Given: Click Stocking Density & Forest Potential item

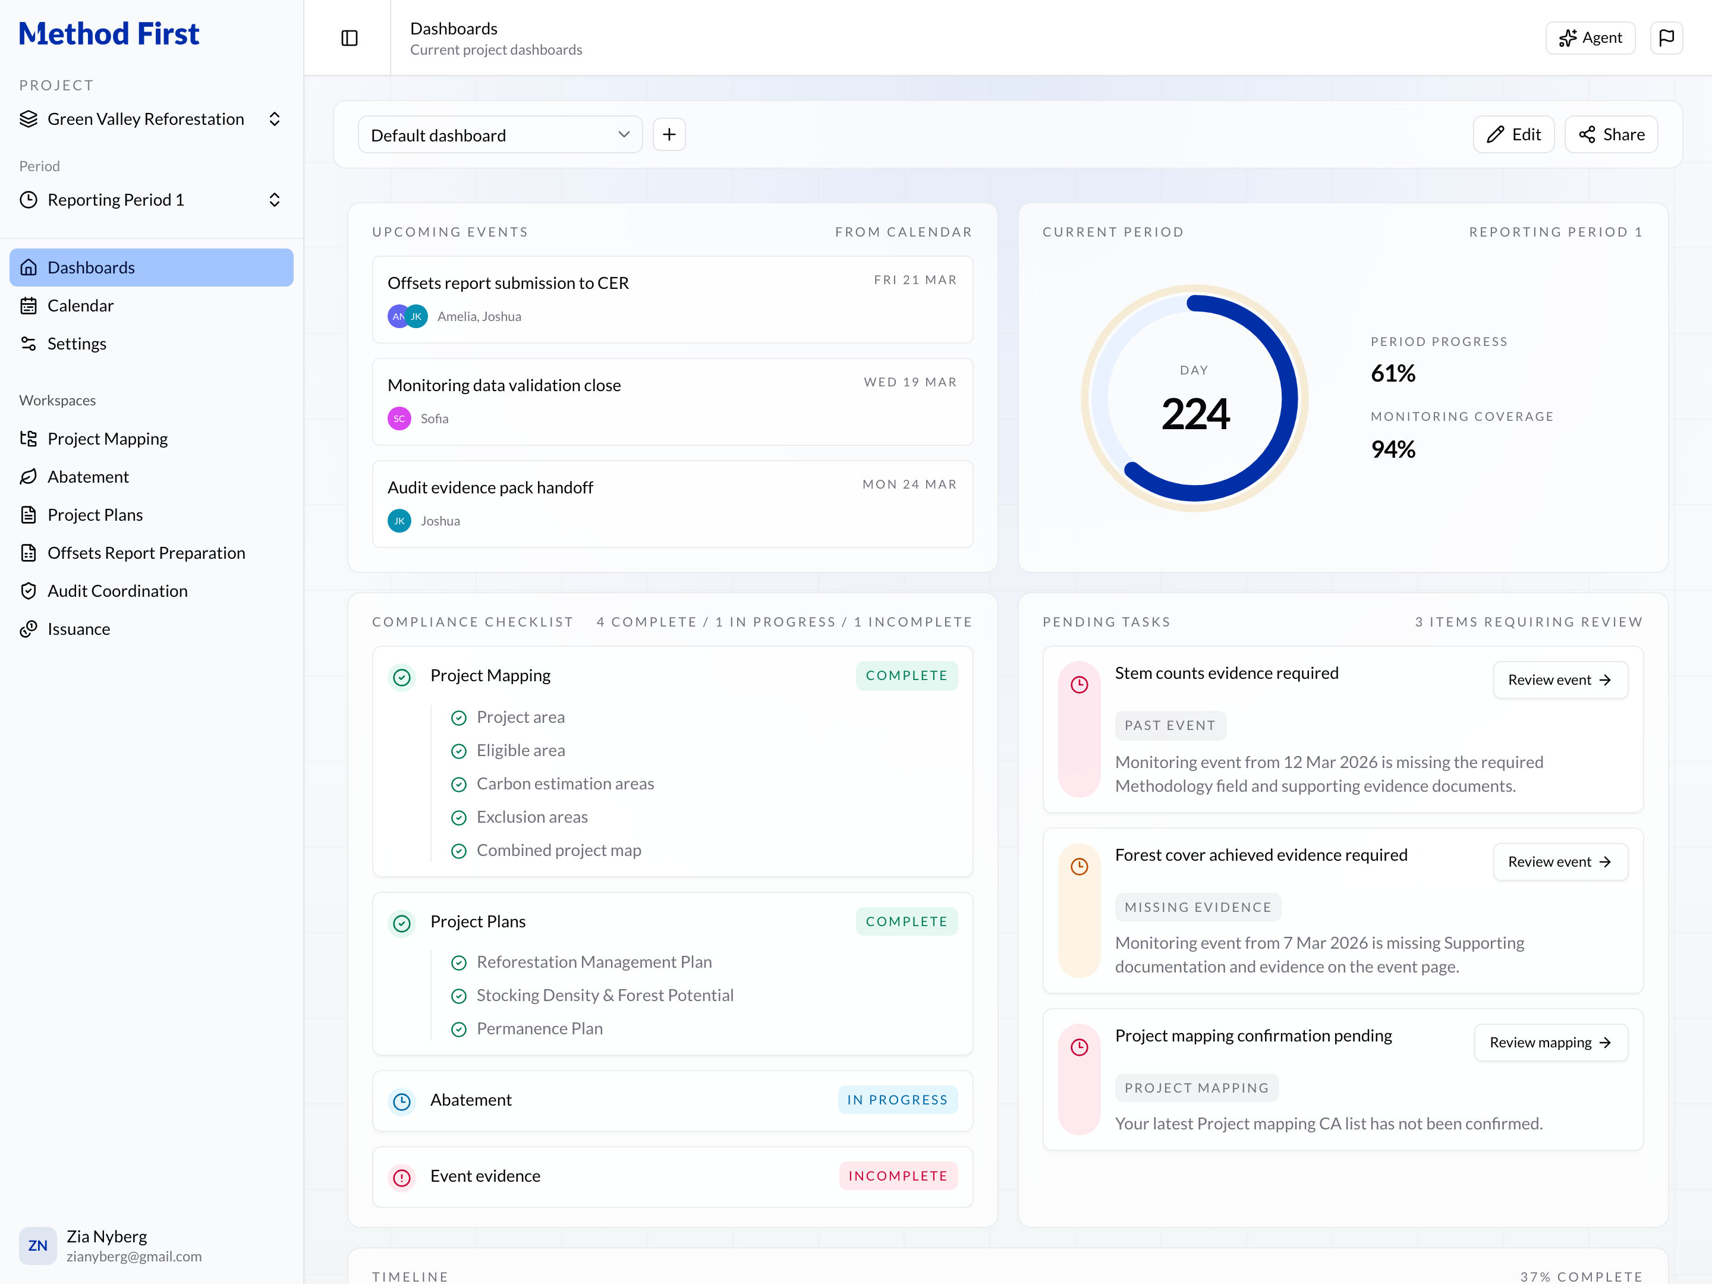Looking at the screenshot, I should click(592, 995).
